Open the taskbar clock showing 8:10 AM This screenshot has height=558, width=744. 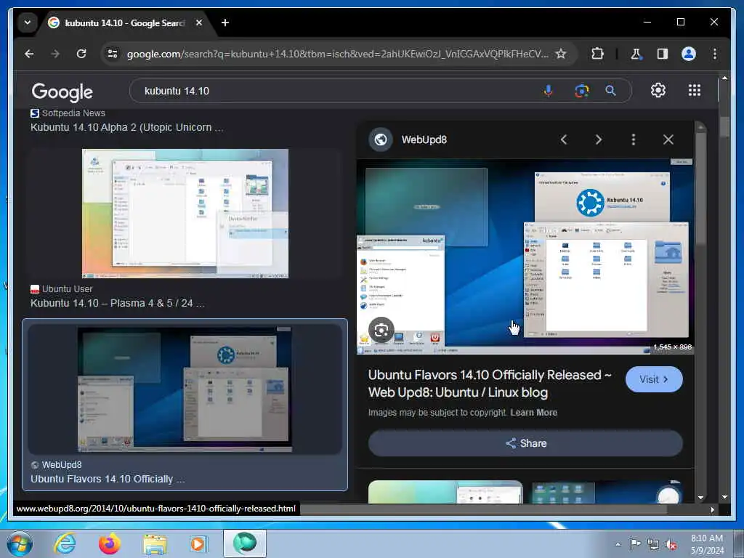coord(707,544)
